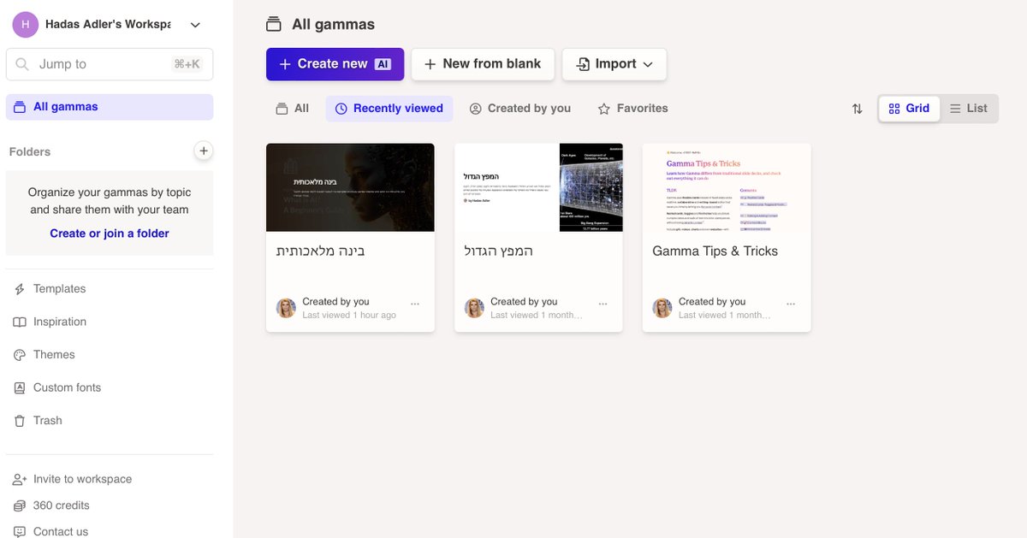Open the Custom fonts page
This screenshot has height=538, width=1027.
tap(67, 387)
